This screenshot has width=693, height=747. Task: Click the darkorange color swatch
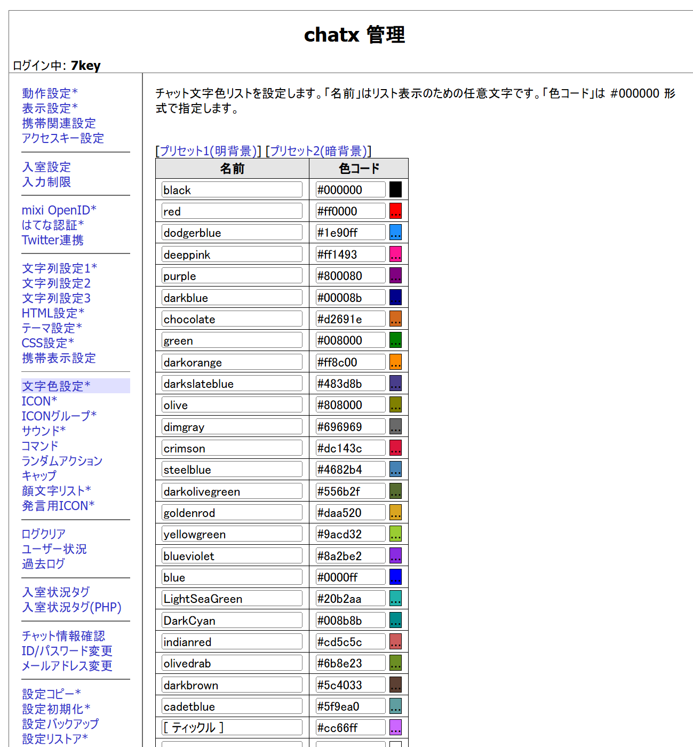pos(395,362)
